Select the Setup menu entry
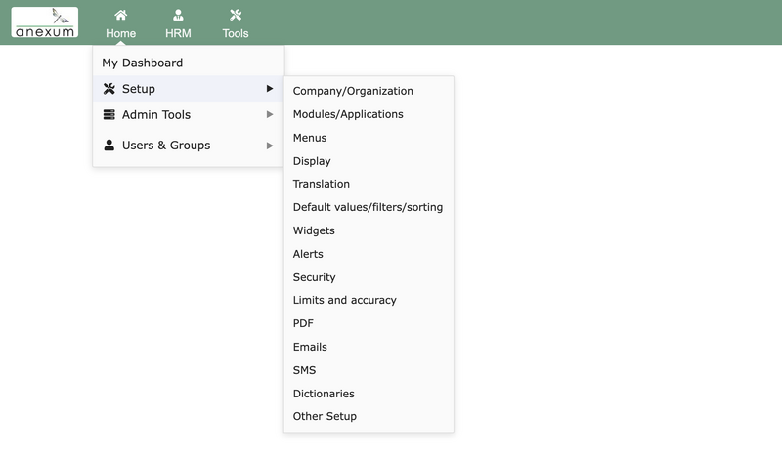 pos(189,89)
